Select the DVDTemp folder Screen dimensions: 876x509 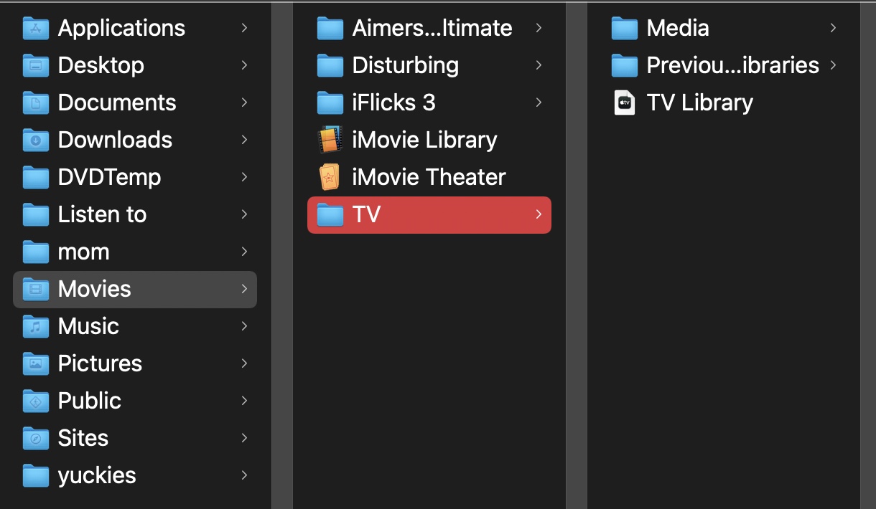coord(109,177)
